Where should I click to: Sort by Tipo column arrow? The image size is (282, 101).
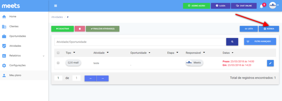coord(74,53)
